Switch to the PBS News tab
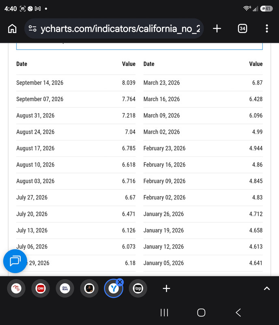The image size is (279, 325). click(65, 288)
